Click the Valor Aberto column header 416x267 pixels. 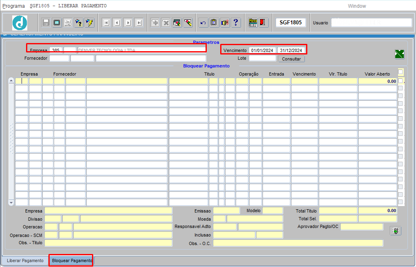[377, 74]
